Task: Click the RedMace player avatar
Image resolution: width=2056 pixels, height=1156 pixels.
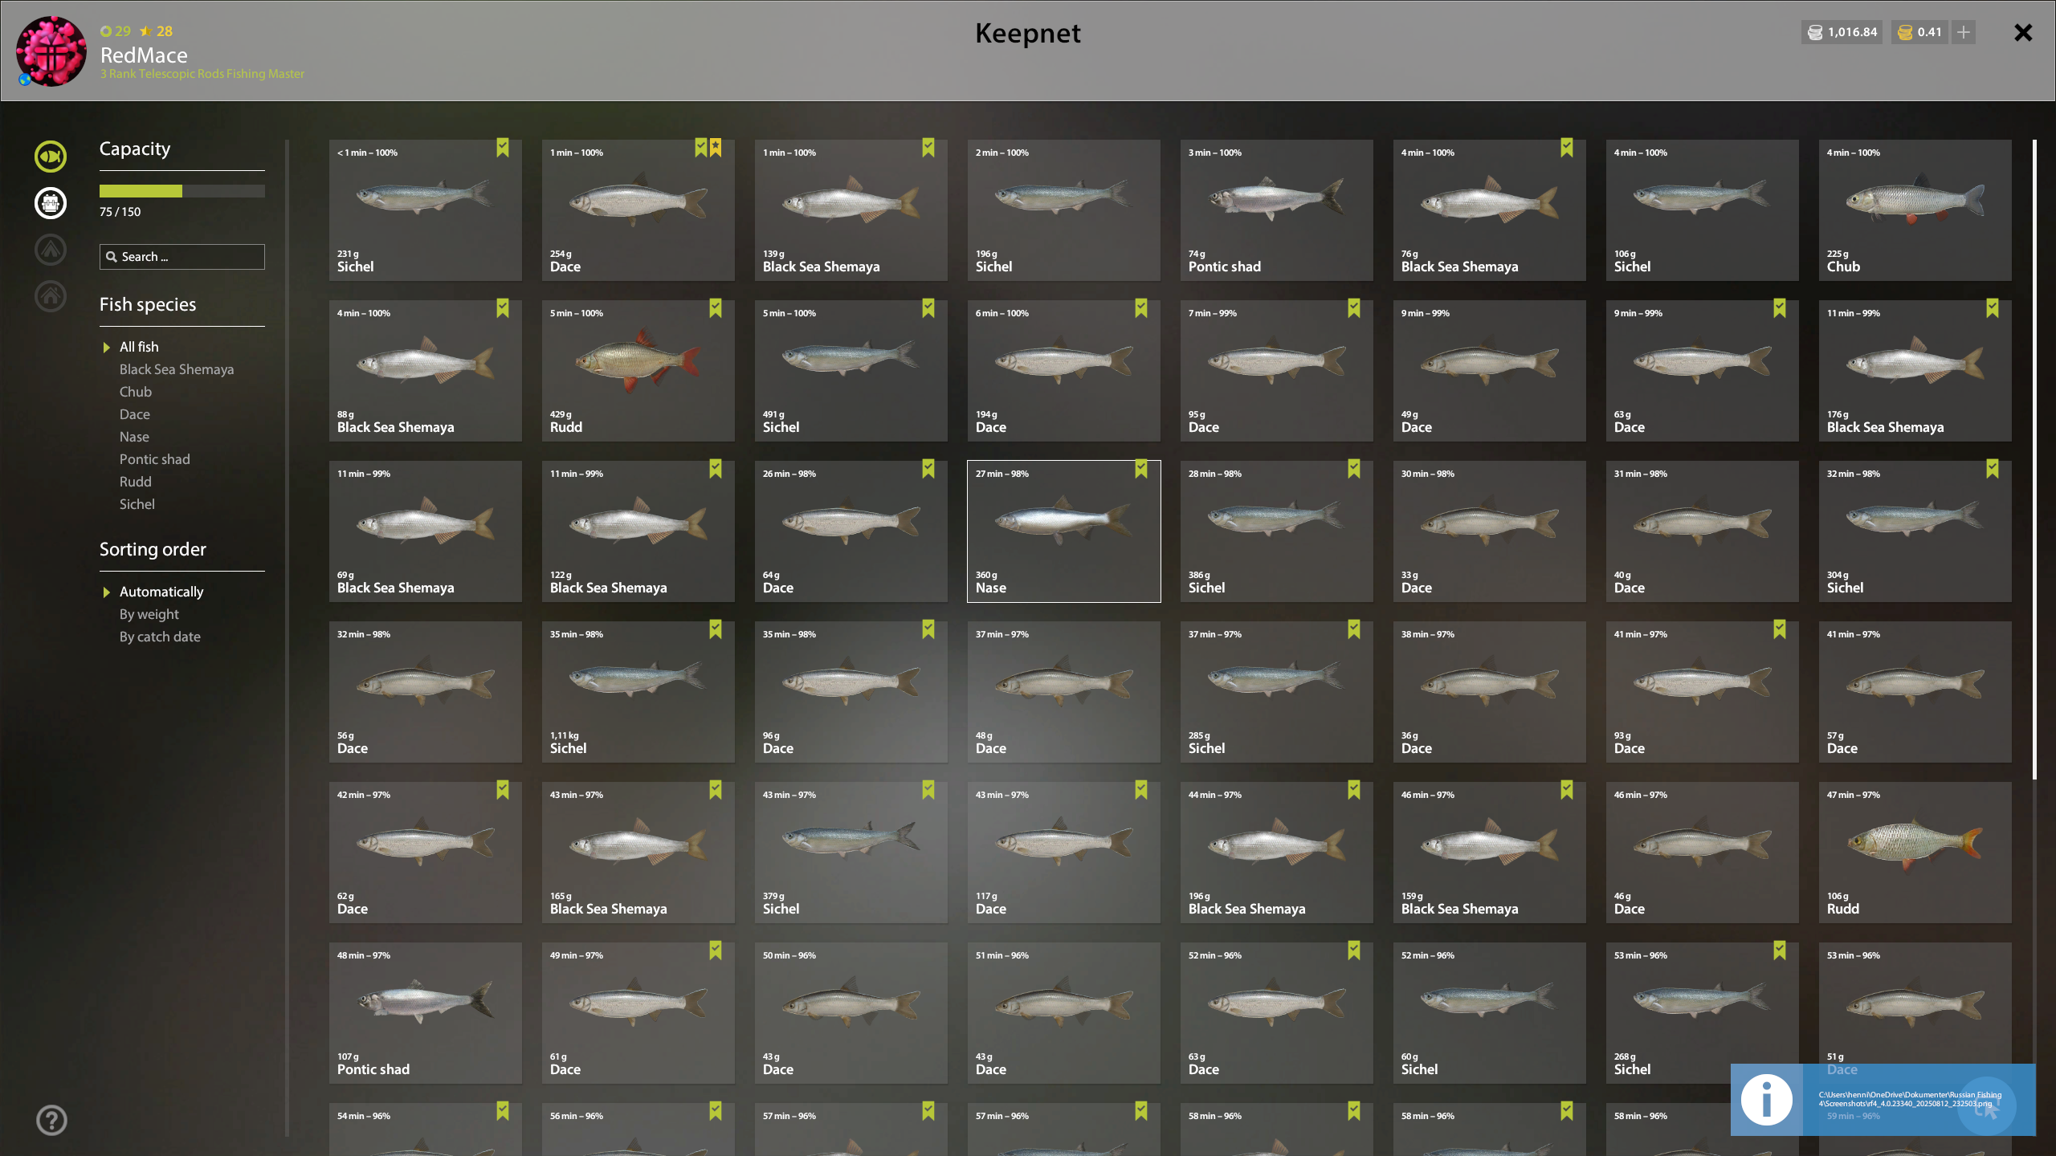Action: click(x=51, y=51)
